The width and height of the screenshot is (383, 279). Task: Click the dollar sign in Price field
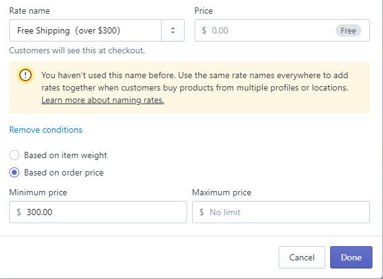click(x=204, y=30)
